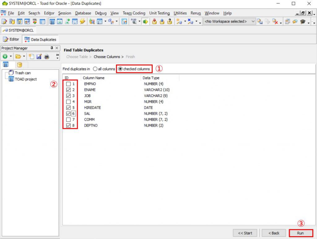The image size is (317, 239).
Task: Click the printer icon in Project Manager
Action: [x=47, y=57]
